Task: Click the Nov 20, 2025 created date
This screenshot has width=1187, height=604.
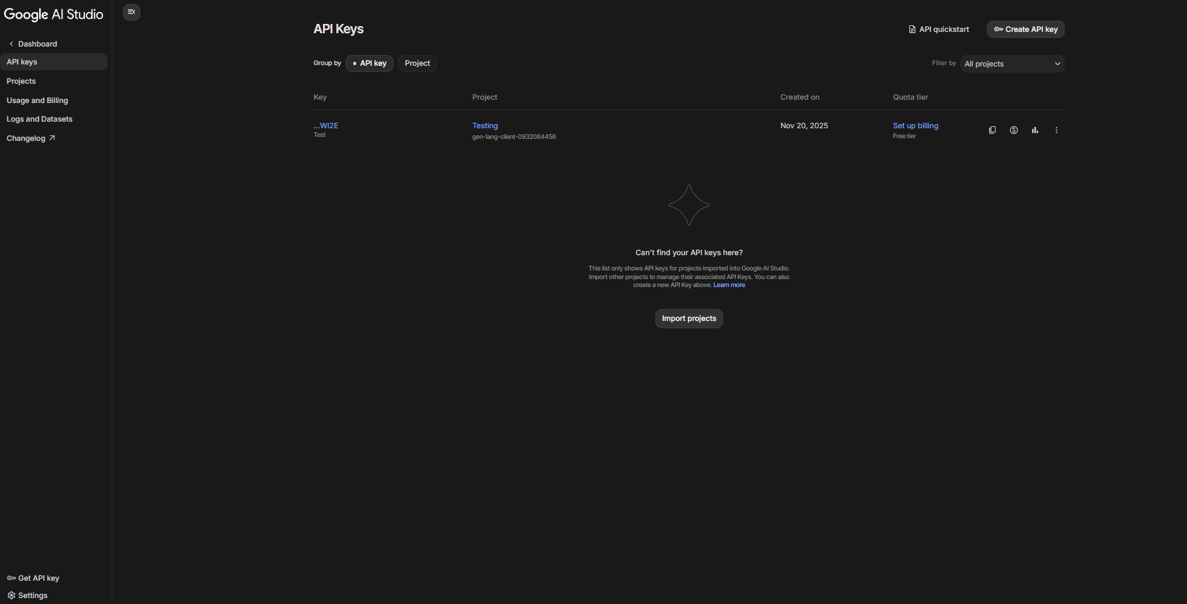Action: 804,126
